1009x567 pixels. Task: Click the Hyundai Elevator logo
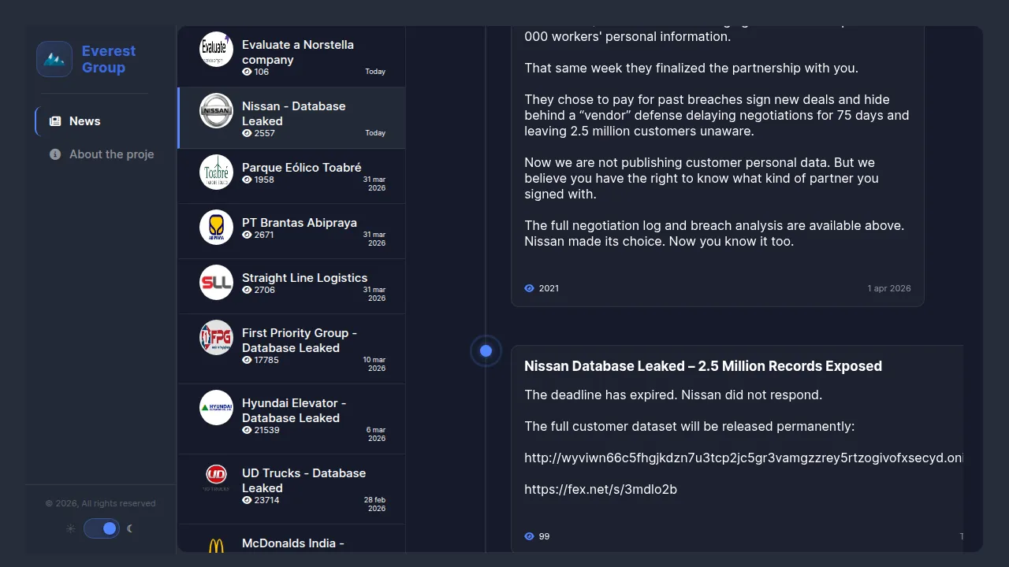(216, 408)
